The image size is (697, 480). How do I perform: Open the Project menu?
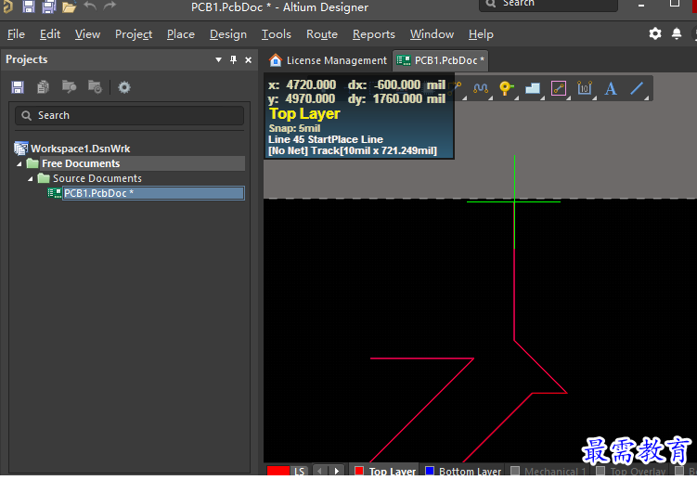click(134, 34)
